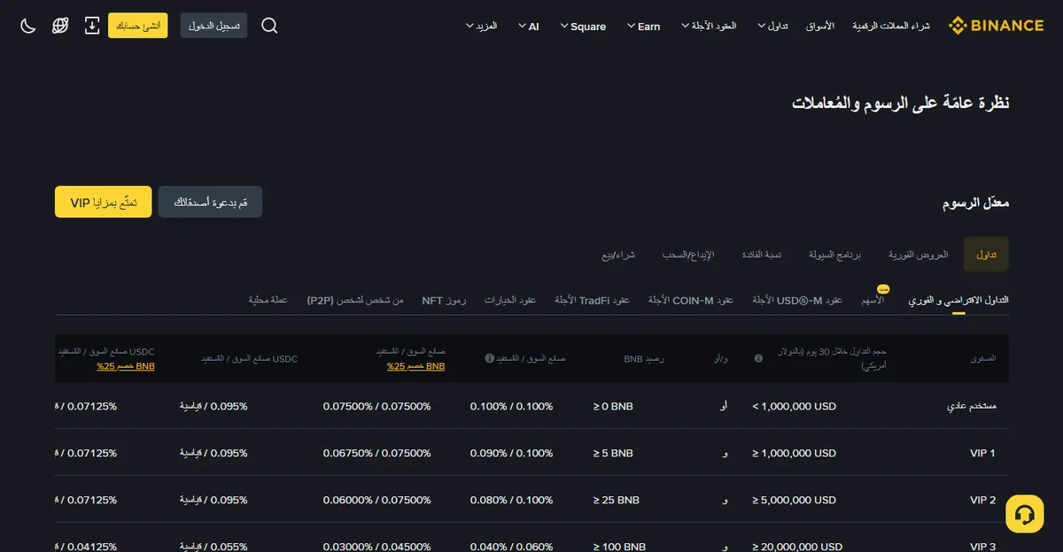Image resolution: width=1063 pixels, height=552 pixels.
Task: Expand the 'العقود الآجلة' futures menu
Action: coord(709,27)
